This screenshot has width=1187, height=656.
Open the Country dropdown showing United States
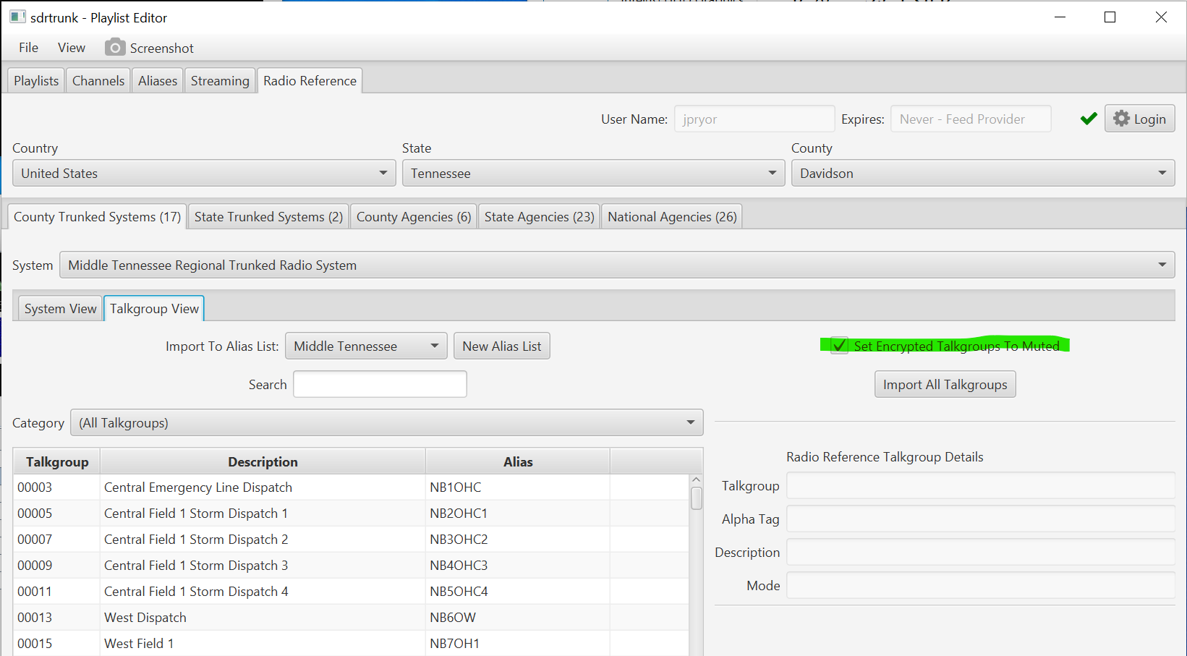click(x=383, y=173)
